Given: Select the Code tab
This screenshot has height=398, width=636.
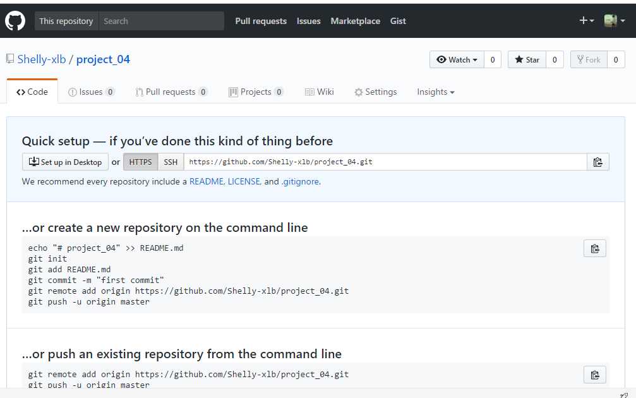Looking at the screenshot, I should [x=32, y=92].
